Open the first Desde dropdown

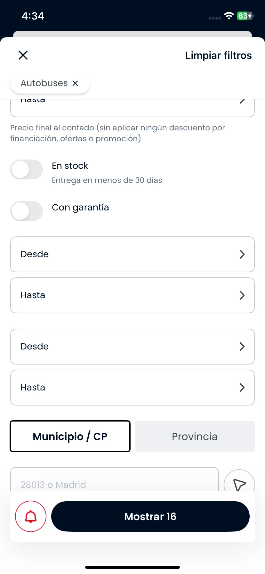click(132, 254)
